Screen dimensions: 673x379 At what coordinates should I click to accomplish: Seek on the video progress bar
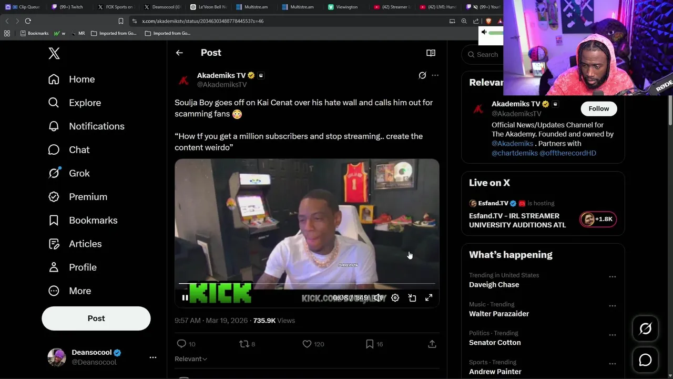307,284
